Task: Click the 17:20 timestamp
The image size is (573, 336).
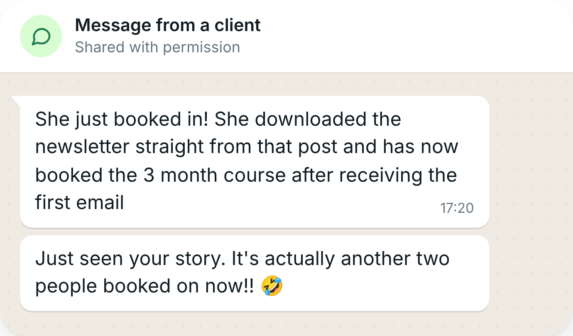Action: point(457,208)
